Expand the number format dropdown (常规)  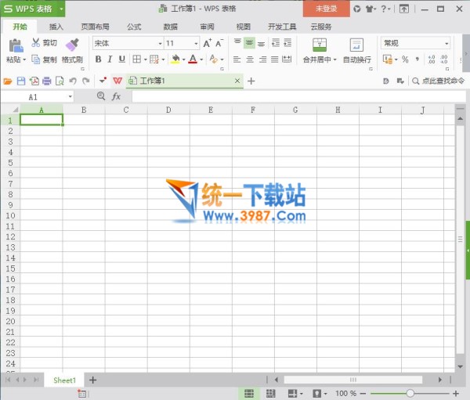pos(446,44)
